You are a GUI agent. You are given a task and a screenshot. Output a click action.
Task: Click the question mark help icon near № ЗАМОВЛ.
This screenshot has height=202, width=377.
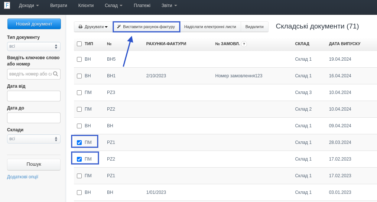[244, 44]
